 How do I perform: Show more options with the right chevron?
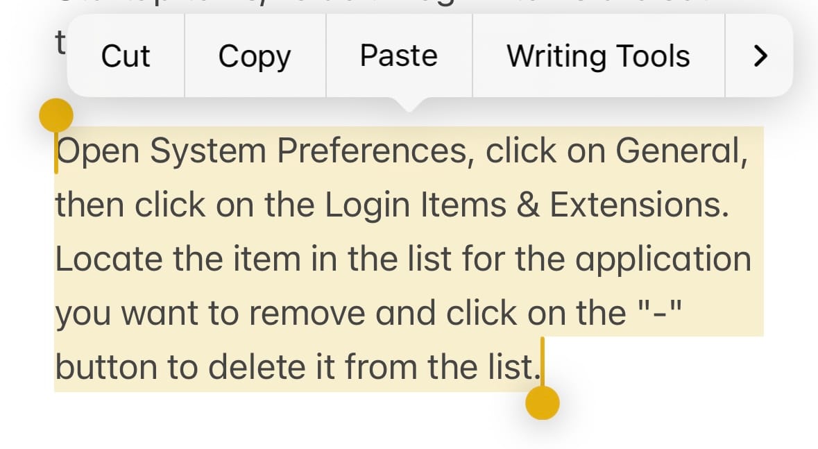[760, 56]
